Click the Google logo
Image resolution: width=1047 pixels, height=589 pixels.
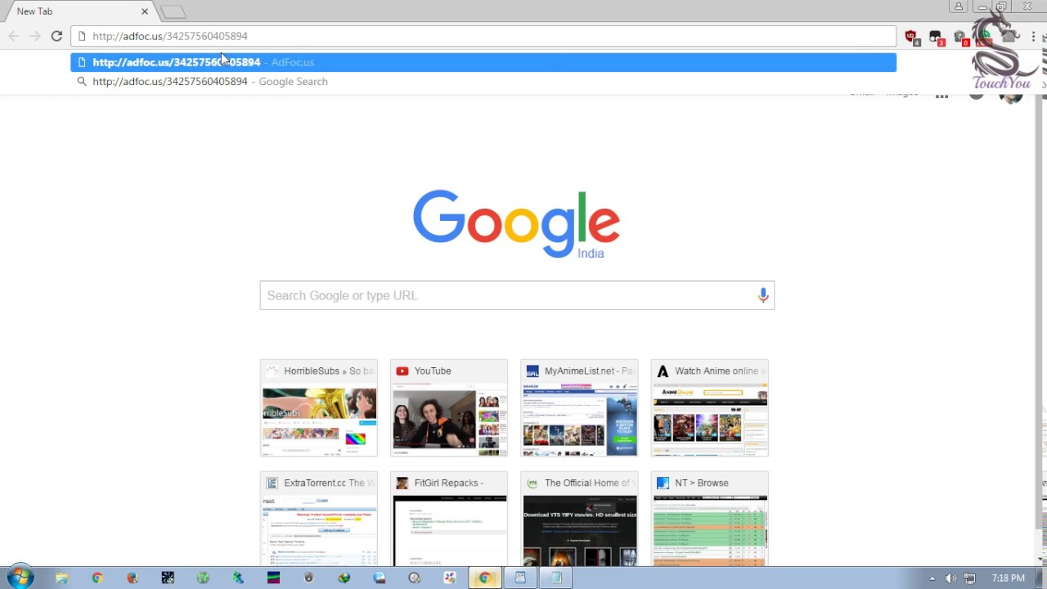click(x=516, y=223)
